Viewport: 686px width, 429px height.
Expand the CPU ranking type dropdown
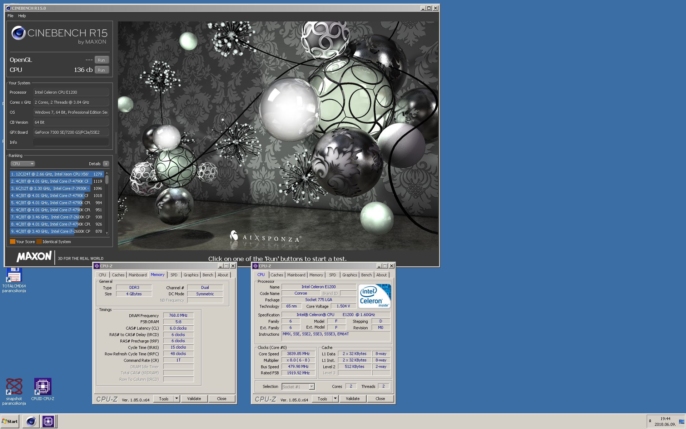tap(23, 164)
